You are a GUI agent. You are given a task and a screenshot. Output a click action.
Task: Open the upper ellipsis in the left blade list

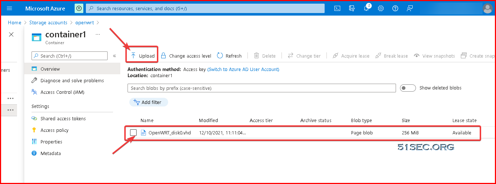[x=11, y=98]
